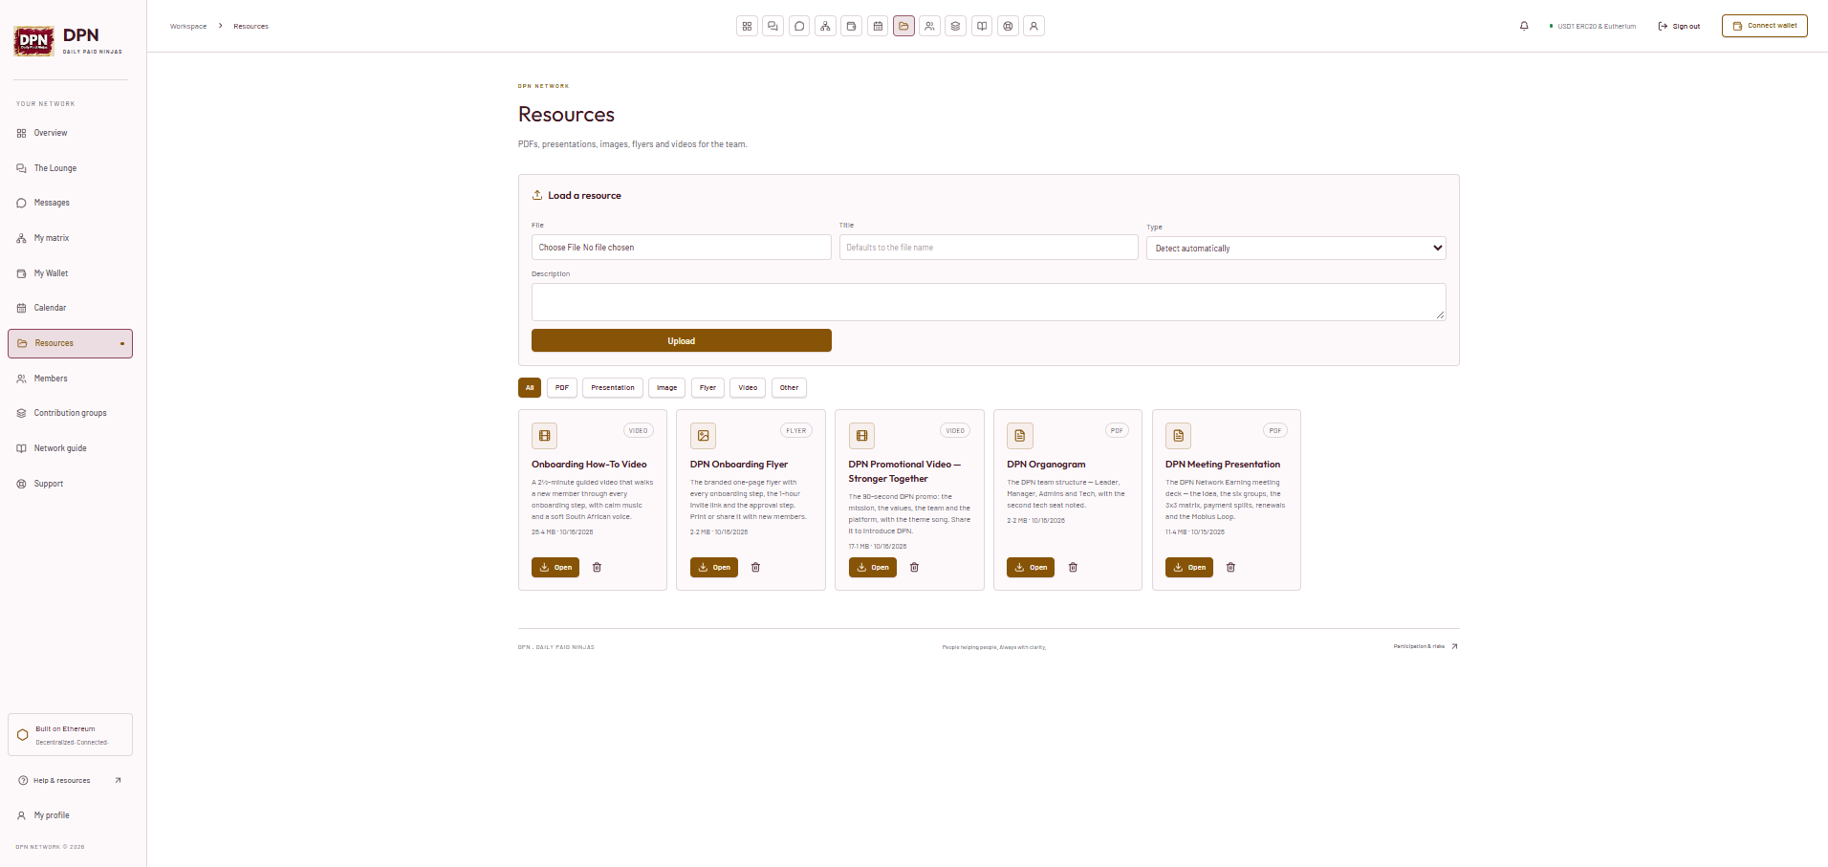Open calendar icon in top toolbar
The image size is (1828, 867).
(878, 26)
